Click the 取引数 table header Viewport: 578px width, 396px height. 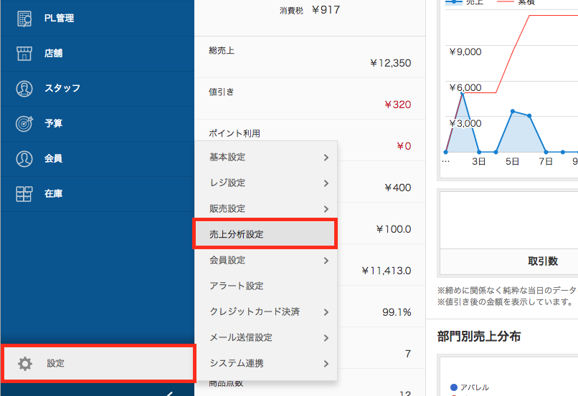pyautogui.click(x=542, y=261)
